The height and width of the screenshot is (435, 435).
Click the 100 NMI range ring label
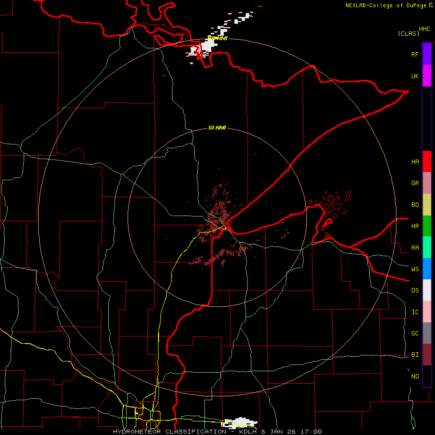pyautogui.click(x=217, y=38)
